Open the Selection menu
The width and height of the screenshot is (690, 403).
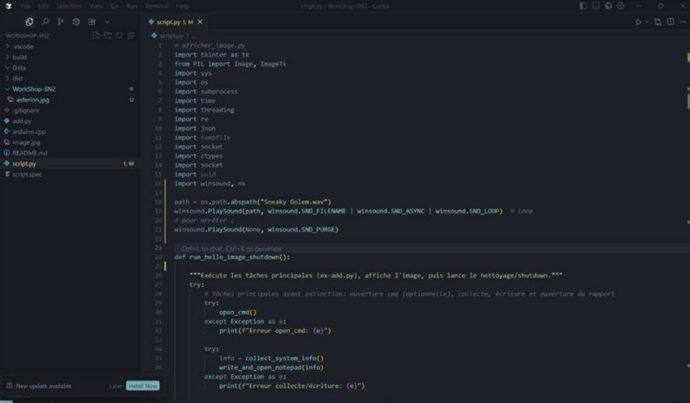coord(69,6)
